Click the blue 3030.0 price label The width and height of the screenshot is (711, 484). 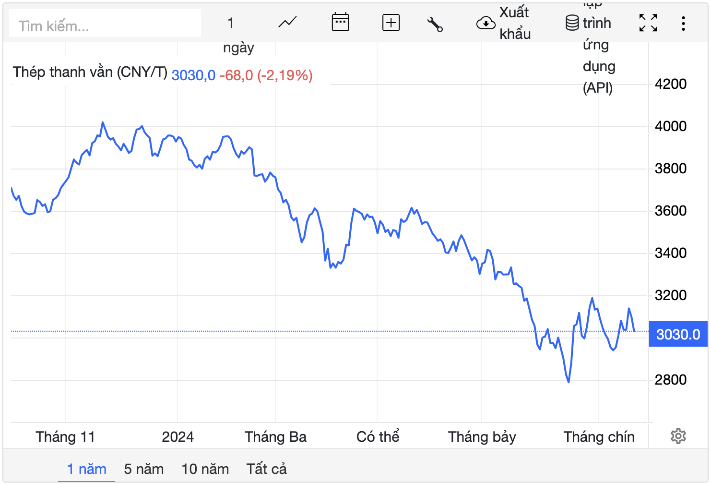click(678, 334)
